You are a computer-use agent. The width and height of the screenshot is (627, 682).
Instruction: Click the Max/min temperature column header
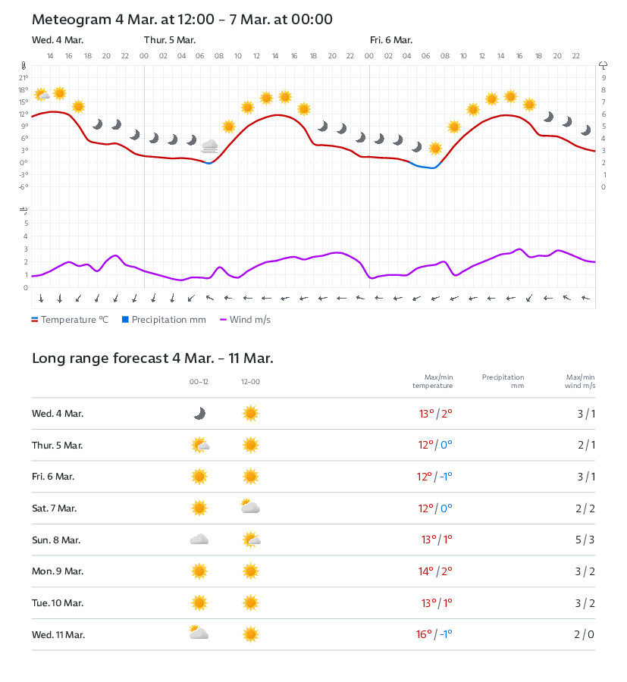point(432,381)
